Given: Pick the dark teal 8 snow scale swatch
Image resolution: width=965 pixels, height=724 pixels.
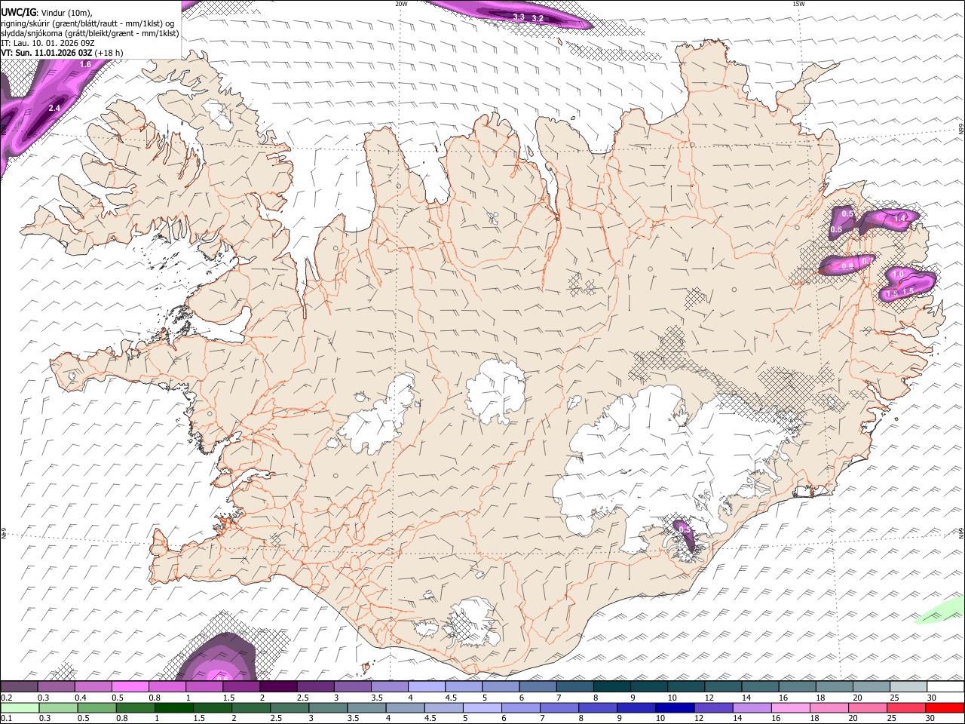Looking at the screenshot, I should [x=612, y=687].
